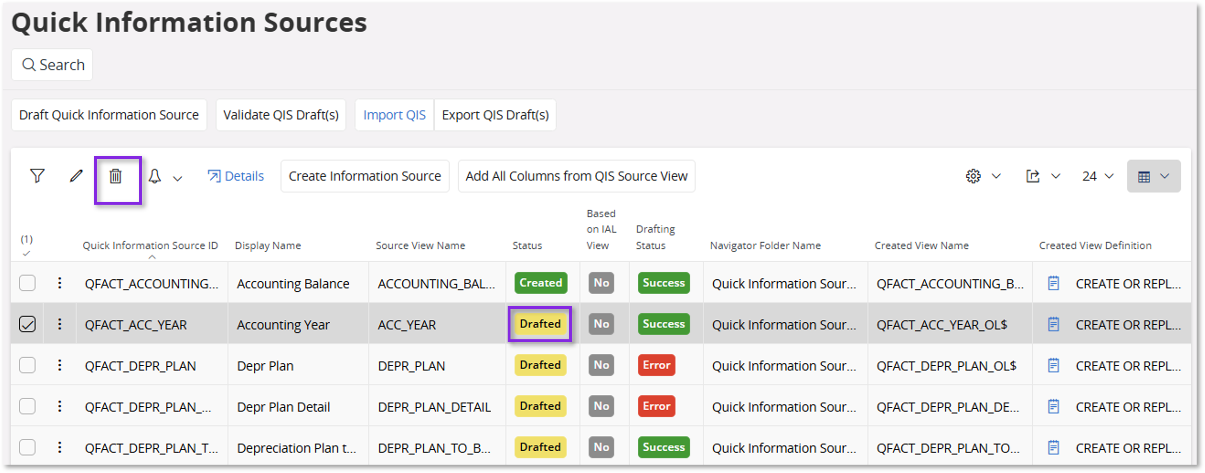The width and height of the screenshot is (1205, 473).
Task: Open row menu for Depreciation Plan row
Action: coord(59,447)
